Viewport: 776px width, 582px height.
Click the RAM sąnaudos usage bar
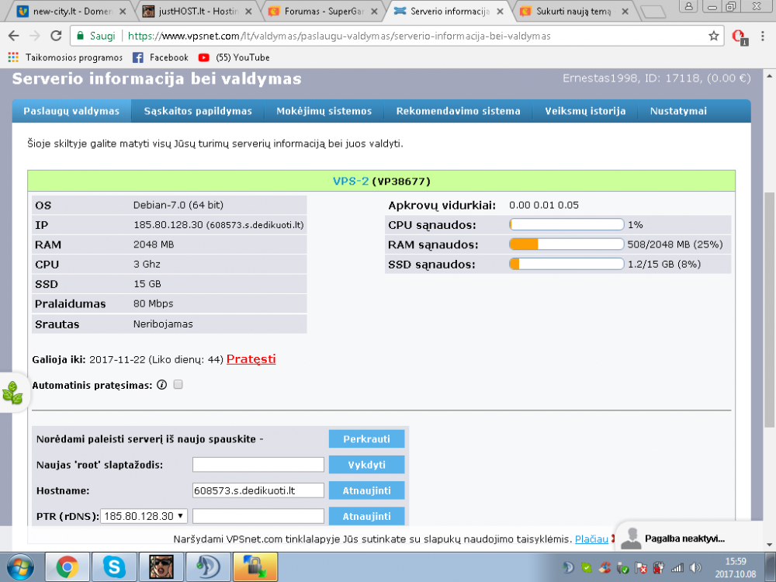click(x=566, y=244)
